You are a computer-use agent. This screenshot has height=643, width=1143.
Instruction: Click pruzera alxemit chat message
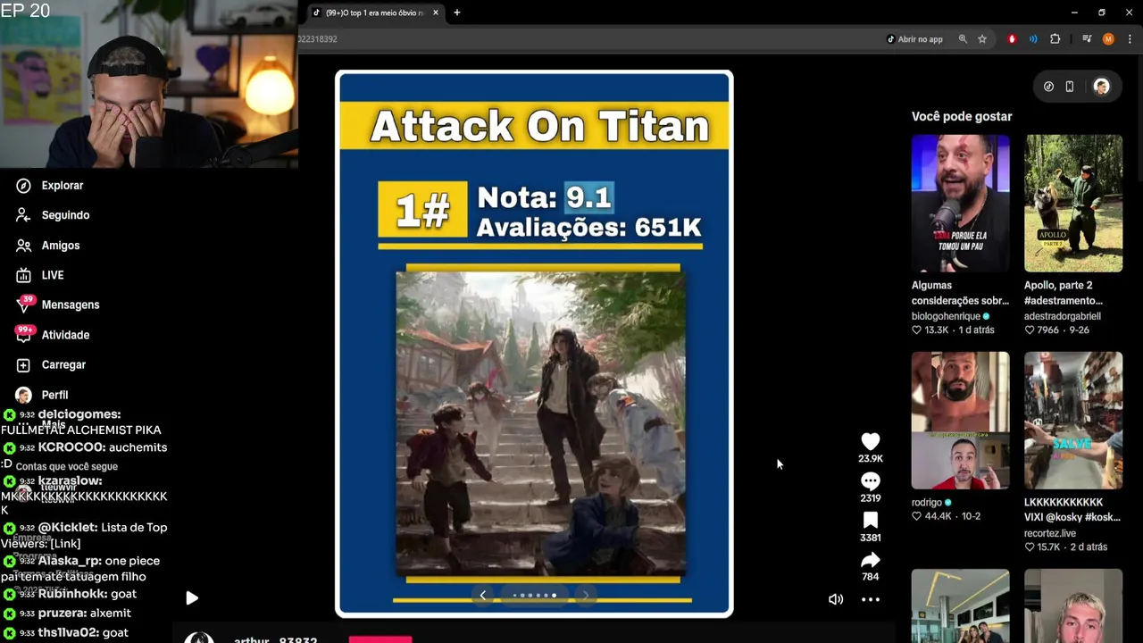pos(67,613)
